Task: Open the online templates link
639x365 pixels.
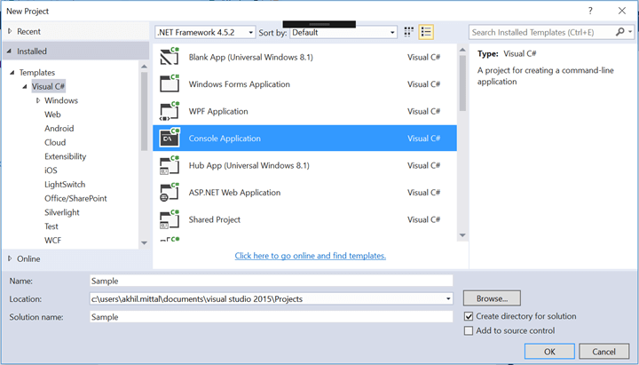Action: (310, 256)
